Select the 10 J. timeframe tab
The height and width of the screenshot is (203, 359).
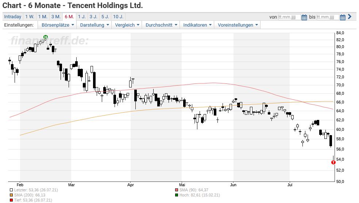[118, 17]
